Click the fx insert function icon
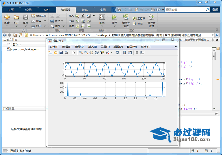The width and height of the screenshot is (222, 155). click(83, 16)
